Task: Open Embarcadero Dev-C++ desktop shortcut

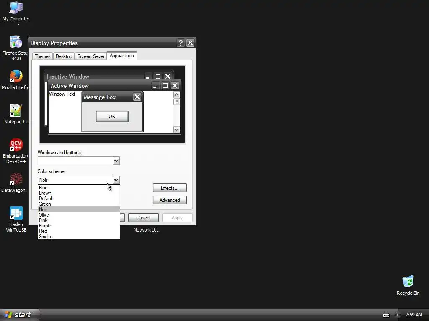Action: [16, 150]
